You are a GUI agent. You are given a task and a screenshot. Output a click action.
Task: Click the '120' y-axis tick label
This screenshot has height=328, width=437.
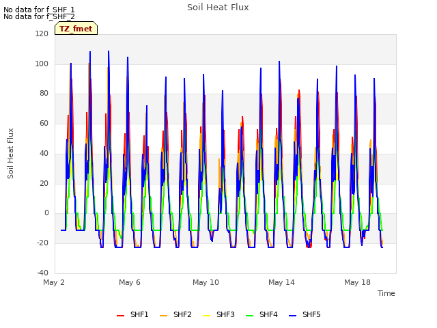(x=42, y=33)
